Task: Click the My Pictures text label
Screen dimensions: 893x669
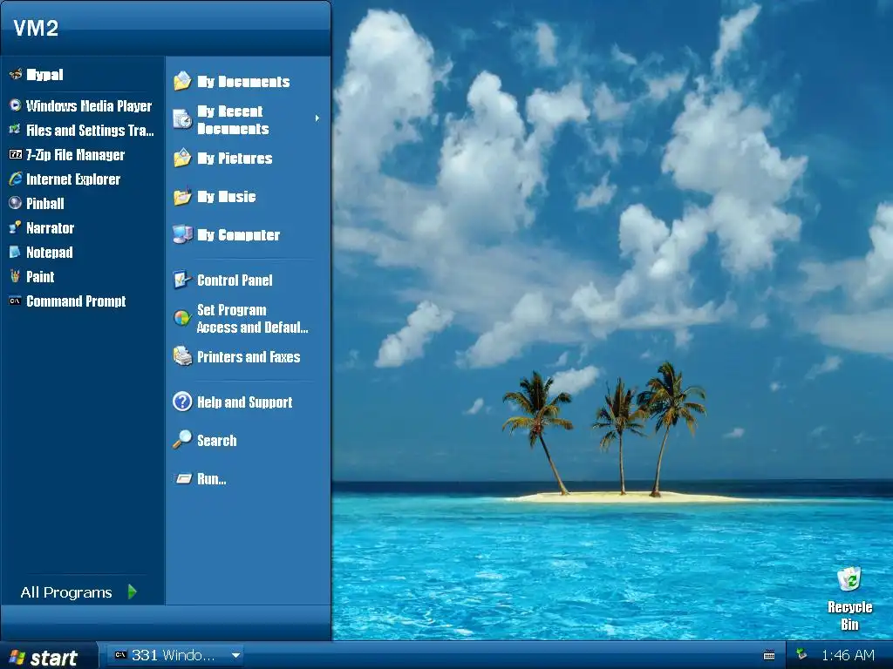Action: (x=235, y=159)
